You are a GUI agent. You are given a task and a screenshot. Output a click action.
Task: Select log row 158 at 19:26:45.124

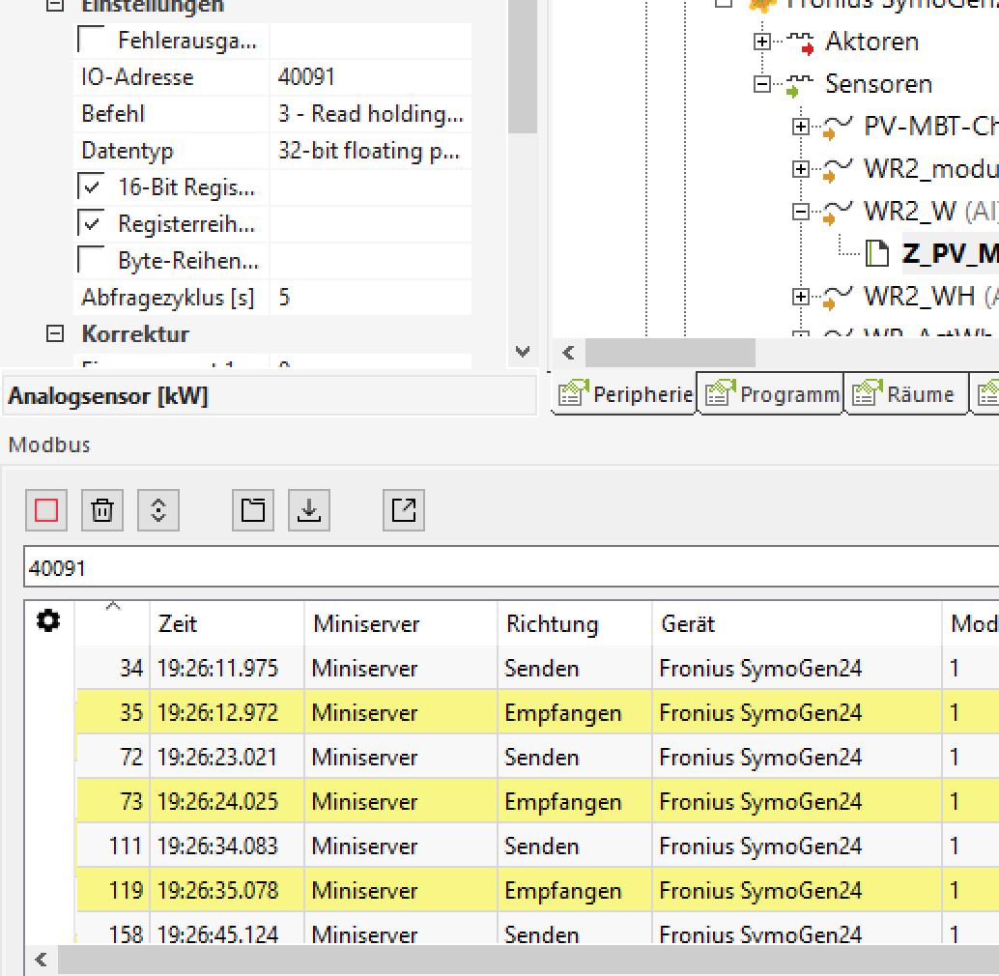click(538, 931)
